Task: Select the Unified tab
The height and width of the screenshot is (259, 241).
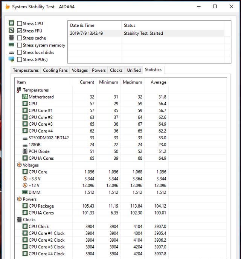Action: click(x=134, y=70)
